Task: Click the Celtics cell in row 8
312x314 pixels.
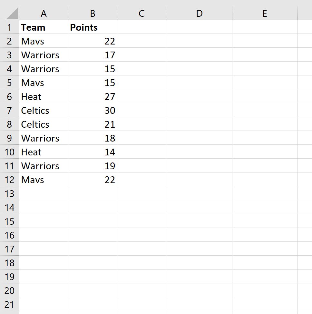Action: [x=44, y=124]
